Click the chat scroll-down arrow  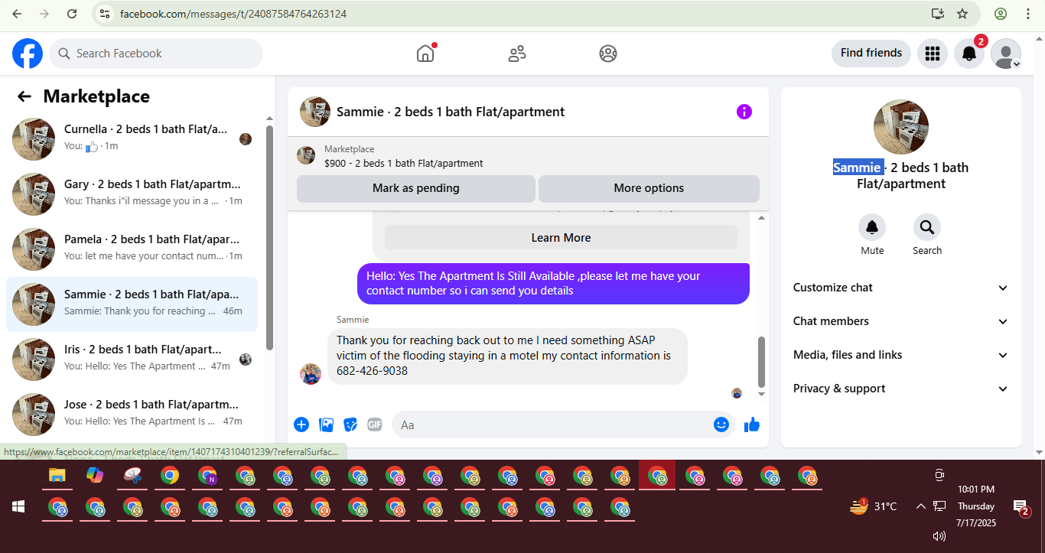tap(761, 394)
